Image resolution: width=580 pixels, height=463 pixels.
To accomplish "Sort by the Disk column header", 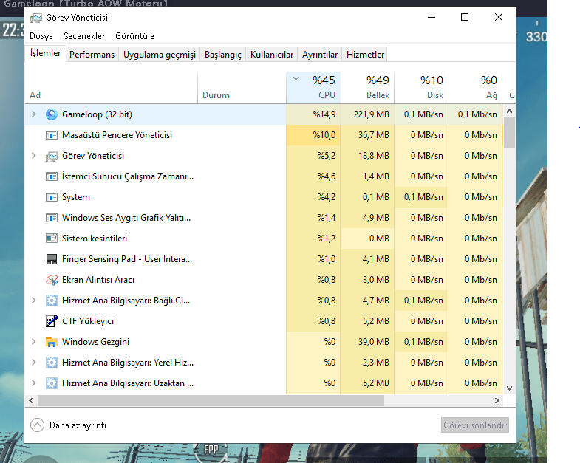I will click(421, 88).
